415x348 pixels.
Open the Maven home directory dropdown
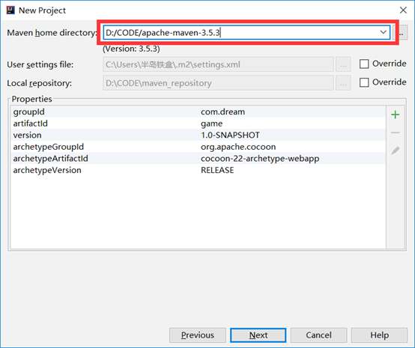pyautogui.click(x=383, y=32)
